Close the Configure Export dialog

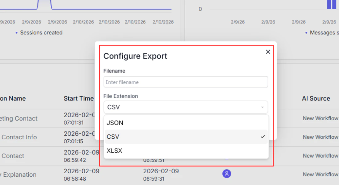pyautogui.click(x=268, y=52)
